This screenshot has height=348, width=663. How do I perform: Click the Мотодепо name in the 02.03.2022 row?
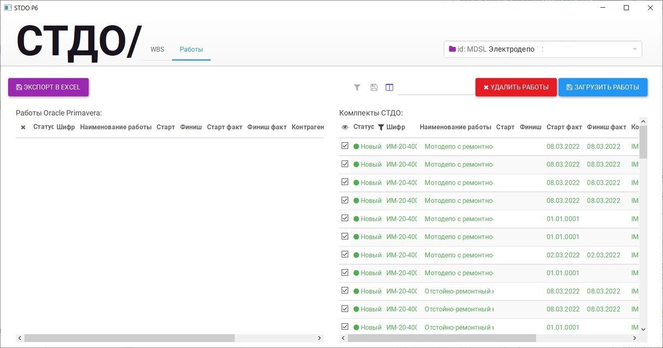[x=459, y=255]
